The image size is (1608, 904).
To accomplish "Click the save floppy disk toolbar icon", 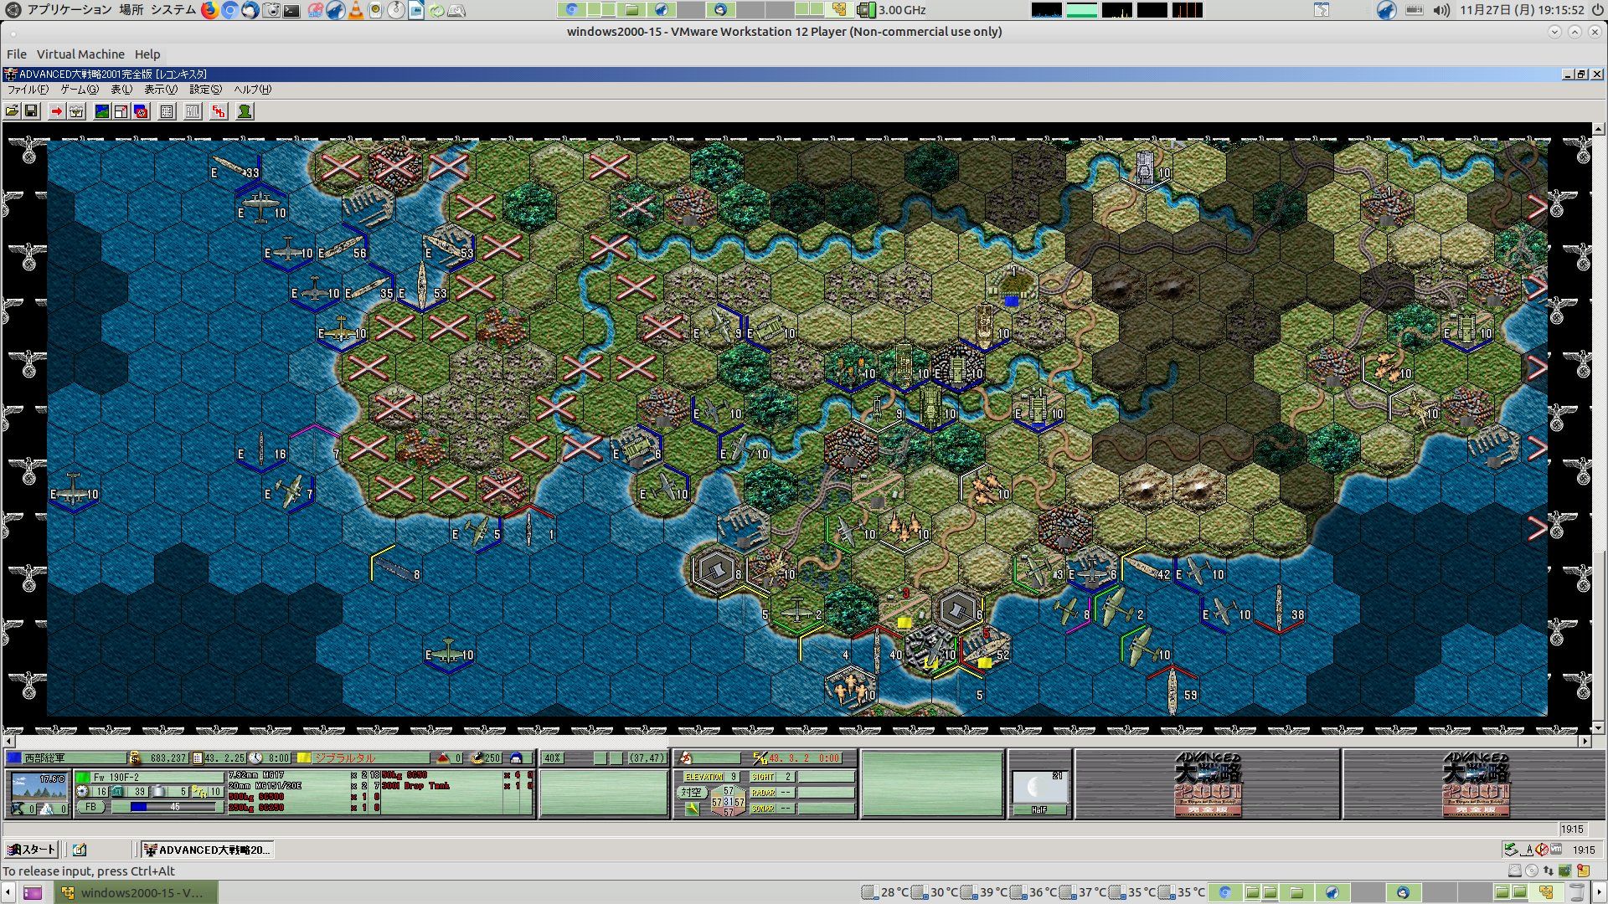I will click(x=31, y=111).
